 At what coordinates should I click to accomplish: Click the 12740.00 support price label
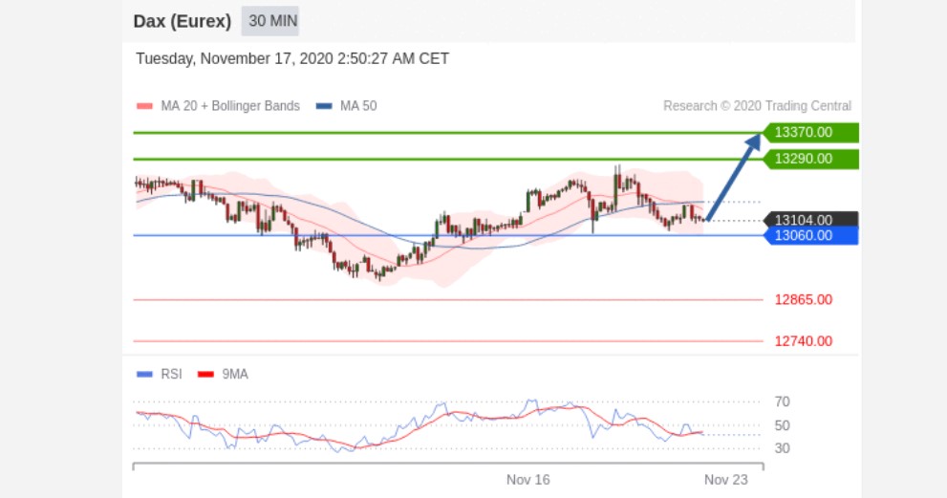tap(804, 341)
